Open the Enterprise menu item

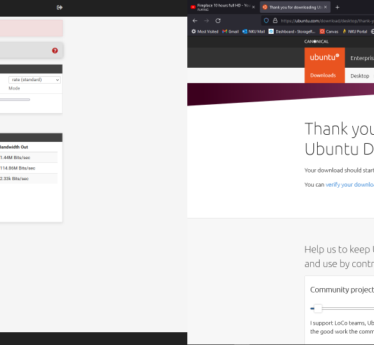coord(362,58)
